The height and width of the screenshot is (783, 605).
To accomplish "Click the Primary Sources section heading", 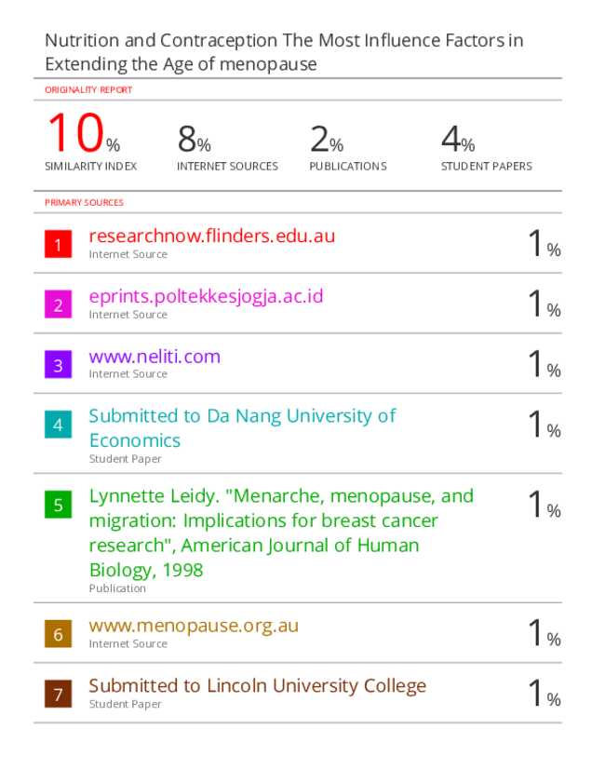I will (x=84, y=202).
